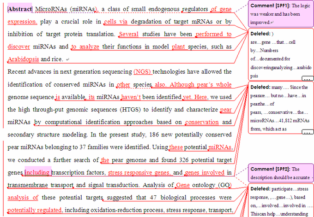Click the Deleted balloon starting with 'many'
The image size is (314, 217).
280,106
